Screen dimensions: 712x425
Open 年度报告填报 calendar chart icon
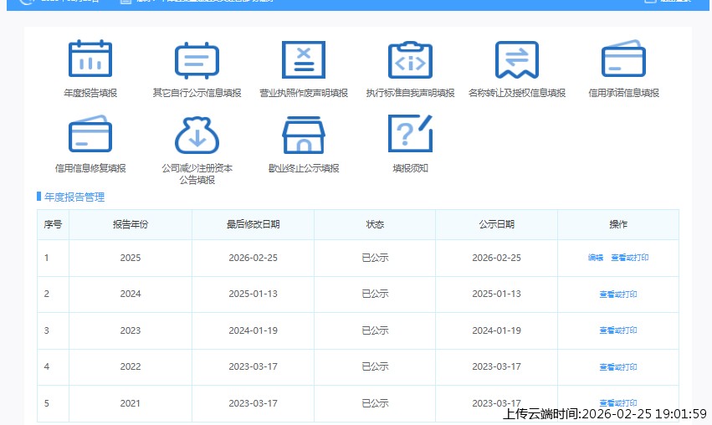click(90, 59)
